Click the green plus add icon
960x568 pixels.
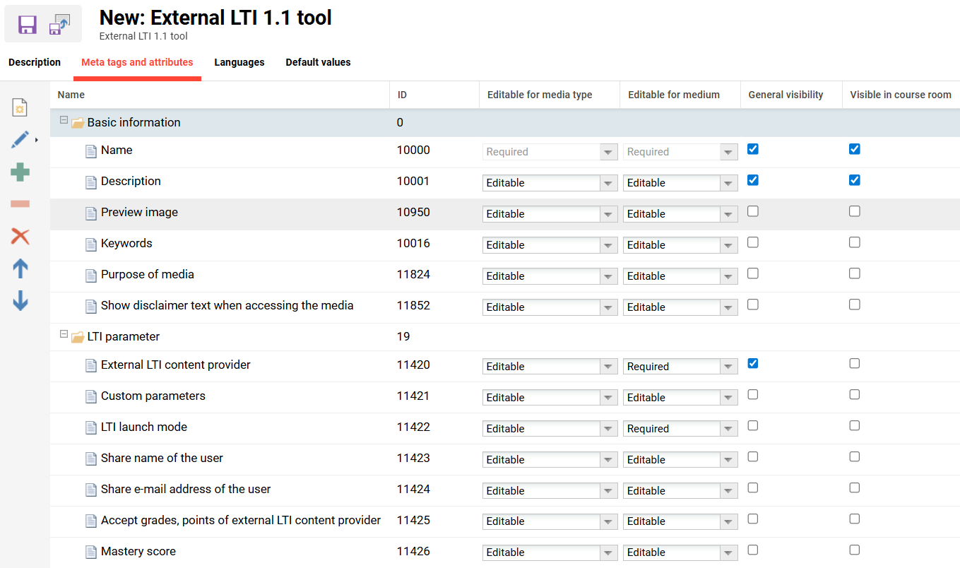pyautogui.click(x=20, y=172)
